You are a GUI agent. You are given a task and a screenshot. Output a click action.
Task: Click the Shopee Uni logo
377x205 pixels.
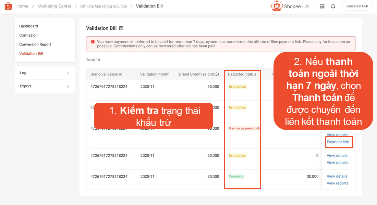pos(290,6)
